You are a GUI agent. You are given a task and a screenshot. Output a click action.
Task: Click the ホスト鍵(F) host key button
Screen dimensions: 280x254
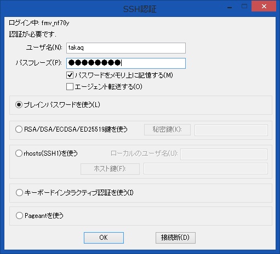[x=110, y=169]
